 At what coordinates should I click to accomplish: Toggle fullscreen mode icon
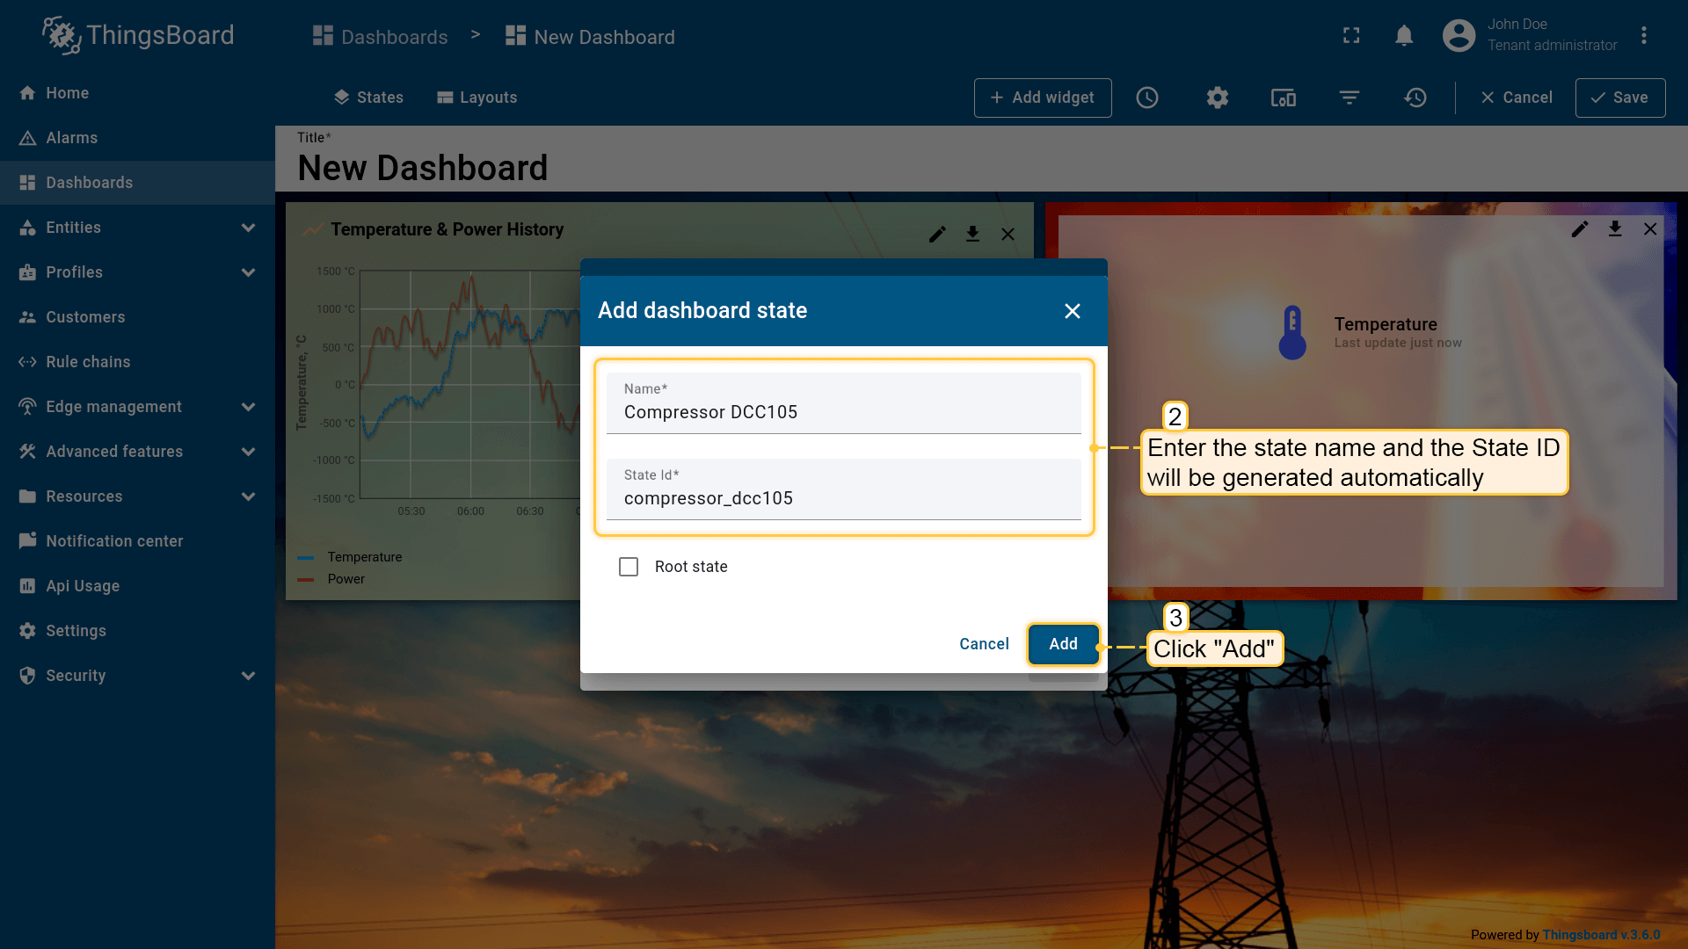click(x=1351, y=35)
